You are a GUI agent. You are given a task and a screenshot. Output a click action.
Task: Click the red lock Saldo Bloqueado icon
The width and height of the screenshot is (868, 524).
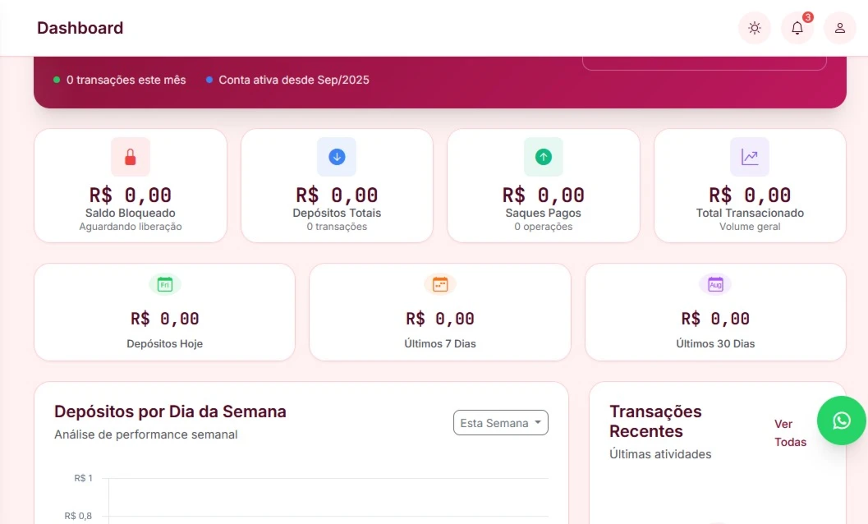coord(130,157)
